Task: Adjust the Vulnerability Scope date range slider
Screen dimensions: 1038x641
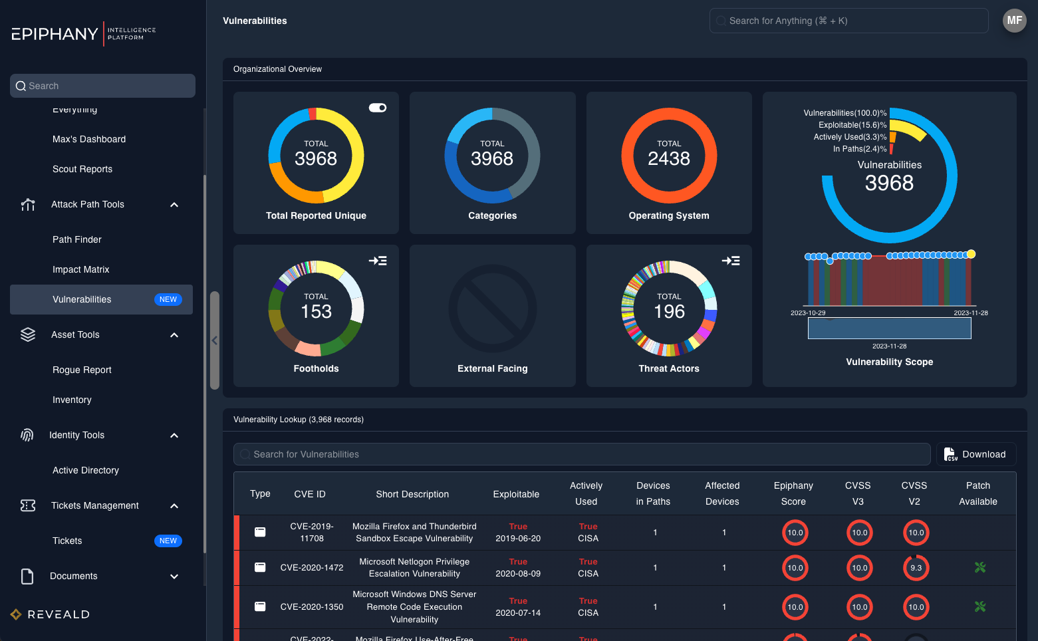Action: click(x=889, y=328)
